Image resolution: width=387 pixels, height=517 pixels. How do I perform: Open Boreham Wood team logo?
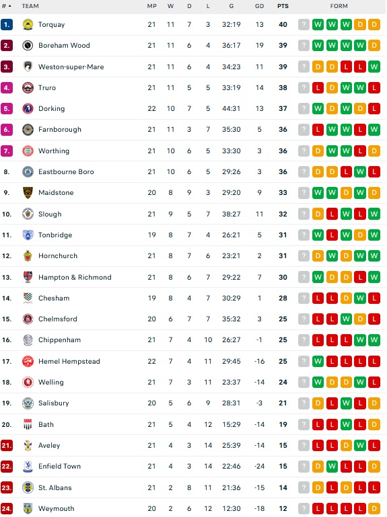click(28, 45)
